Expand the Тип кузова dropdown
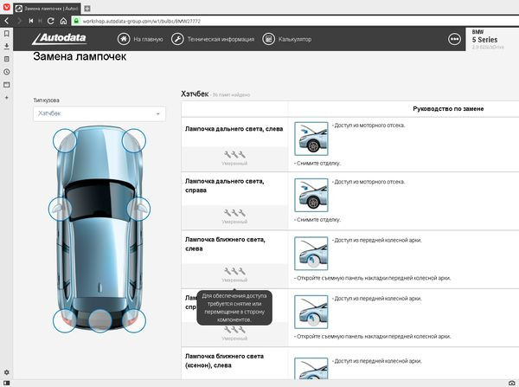This screenshot has height=387, width=519. tap(99, 113)
